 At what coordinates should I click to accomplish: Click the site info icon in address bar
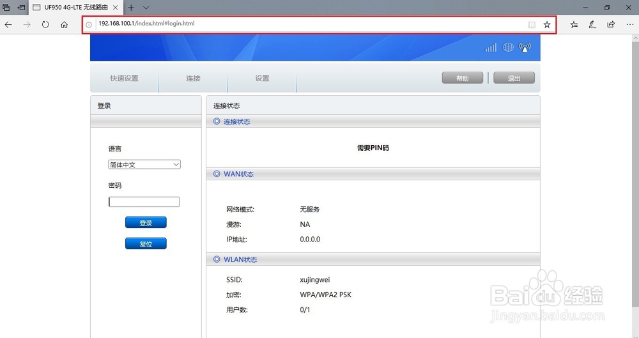click(89, 24)
